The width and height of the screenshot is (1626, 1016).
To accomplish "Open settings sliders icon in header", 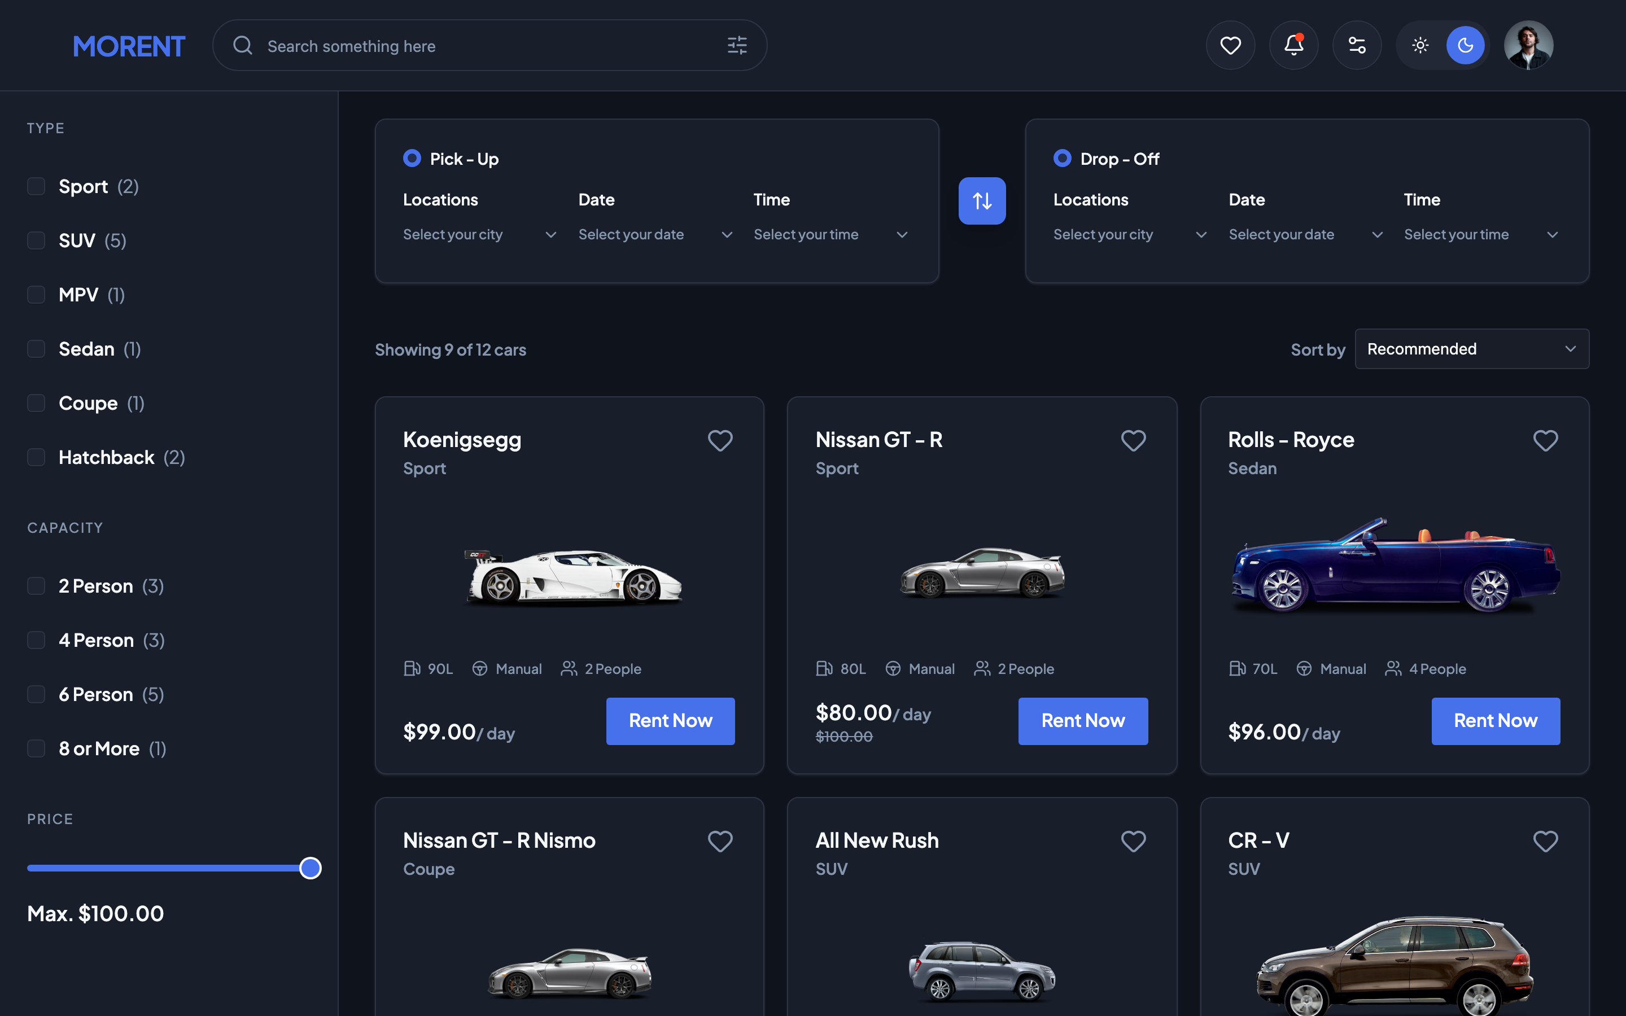I will coord(1357,45).
